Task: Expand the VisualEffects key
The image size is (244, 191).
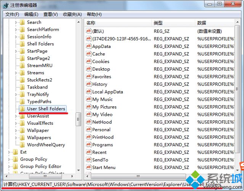Action: (16, 123)
